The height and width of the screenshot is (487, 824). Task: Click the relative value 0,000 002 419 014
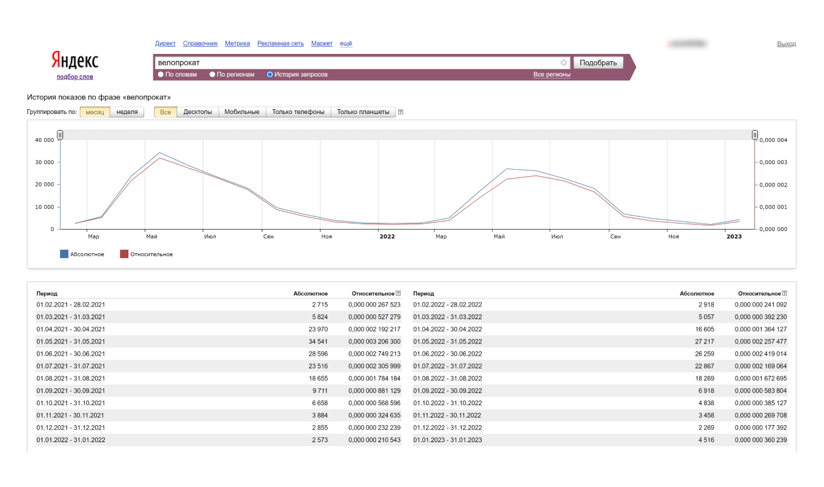[x=760, y=354]
